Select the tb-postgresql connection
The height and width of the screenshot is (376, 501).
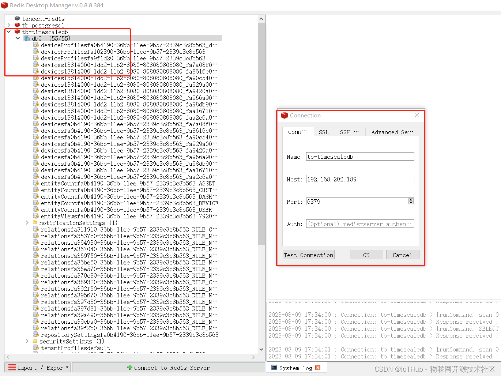coord(43,25)
